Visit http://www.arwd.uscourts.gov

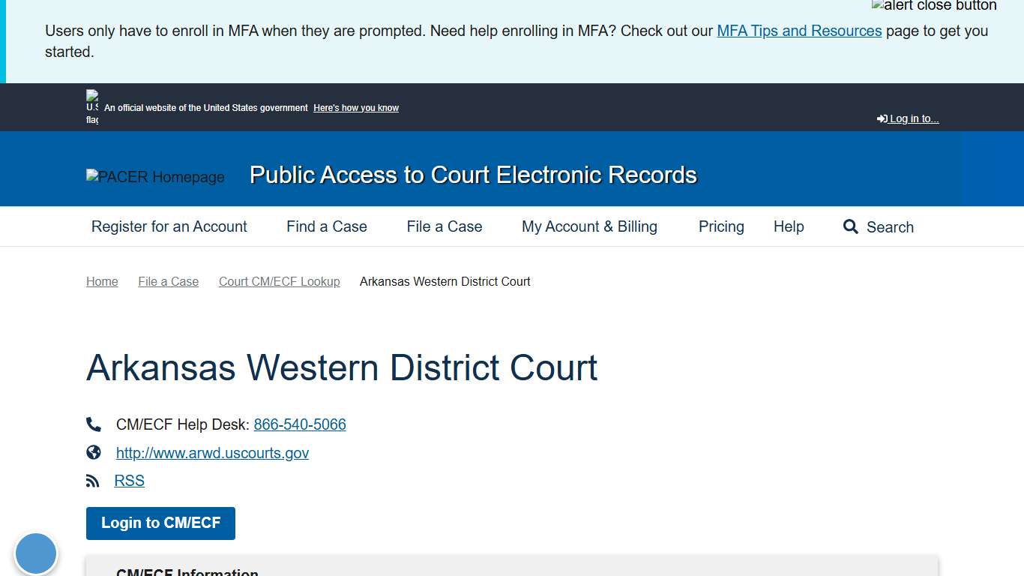pyautogui.click(x=212, y=452)
